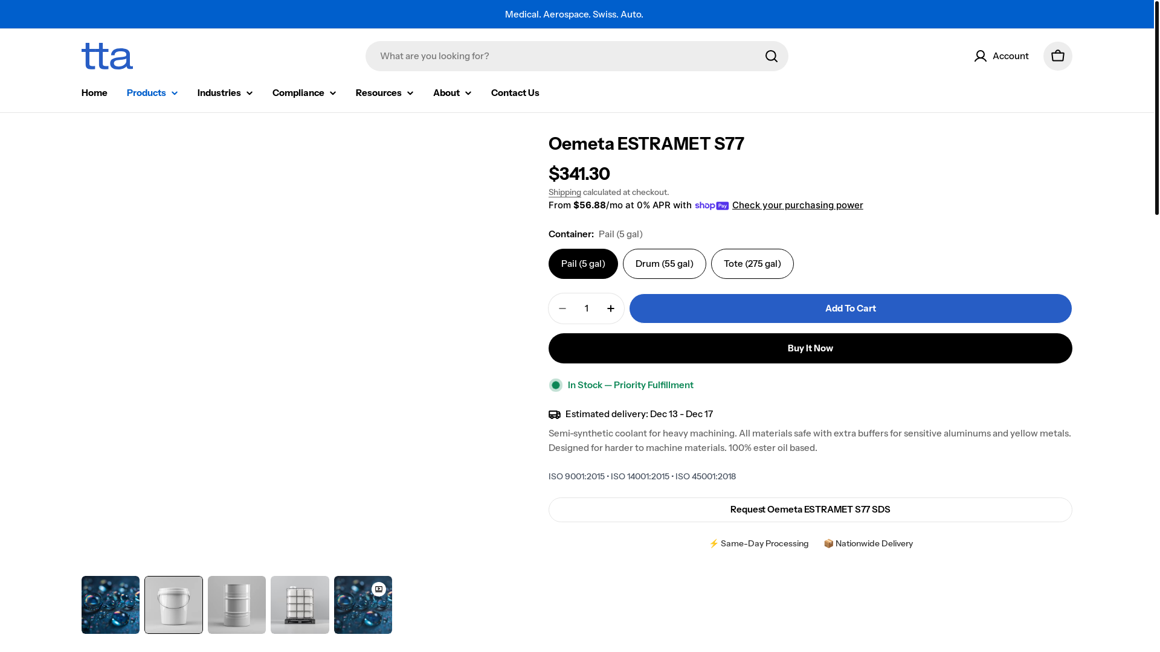Screen dimensions: 1160x652
Task: Click the quantity value field
Action: 587,308
